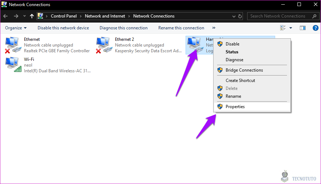Open Network and Internet breadcrumb

[105, 16]
